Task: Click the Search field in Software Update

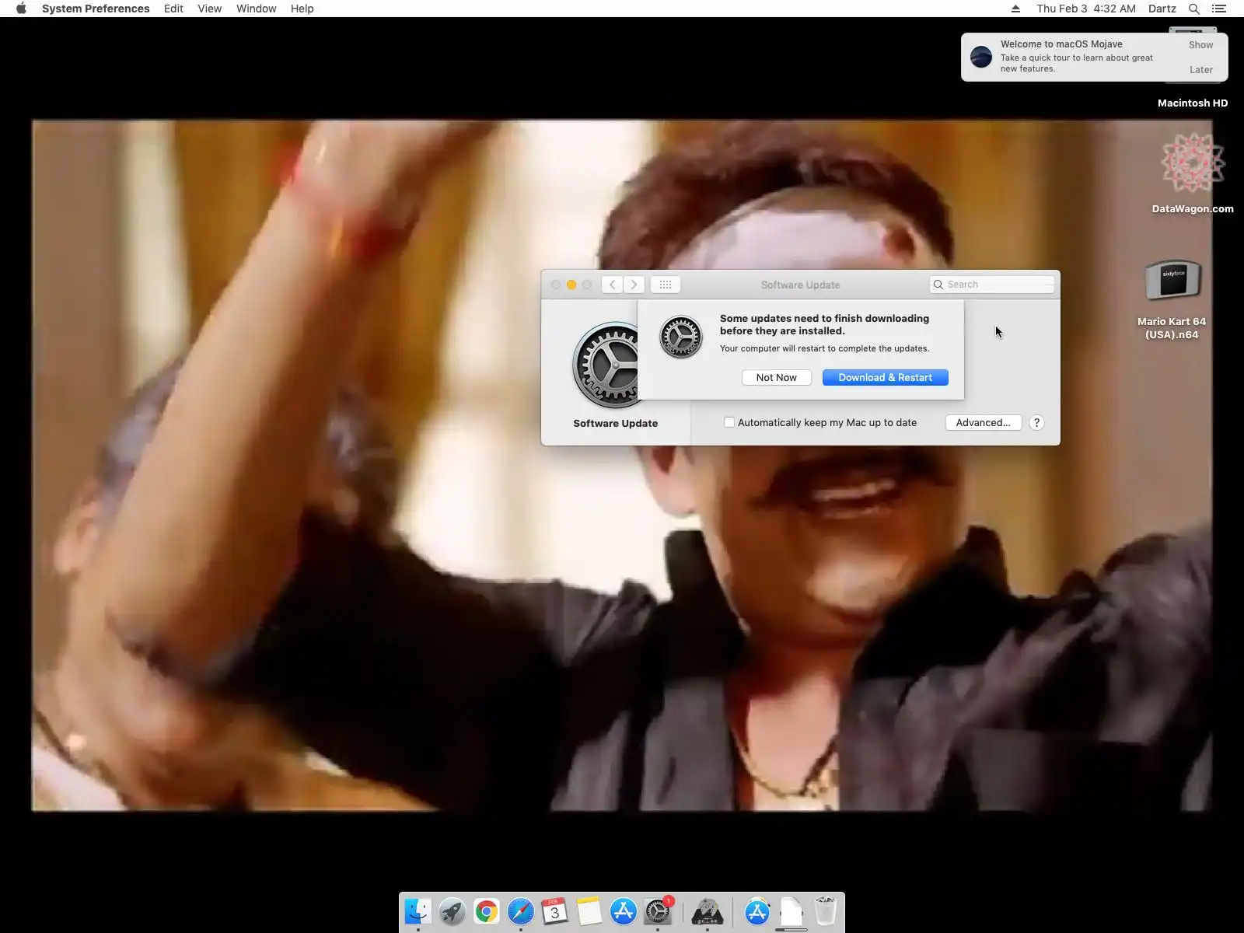Action: click(x=992, y=285)
